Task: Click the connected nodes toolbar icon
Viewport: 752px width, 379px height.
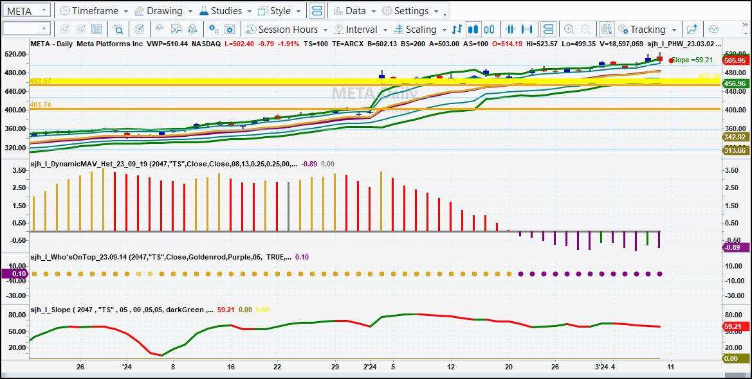Action: (x=192, y=29)
